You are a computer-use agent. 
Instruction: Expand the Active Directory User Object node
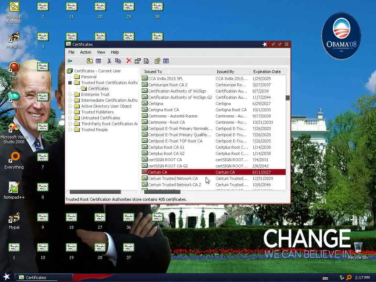pyautogui.click(x=70, y=106)
